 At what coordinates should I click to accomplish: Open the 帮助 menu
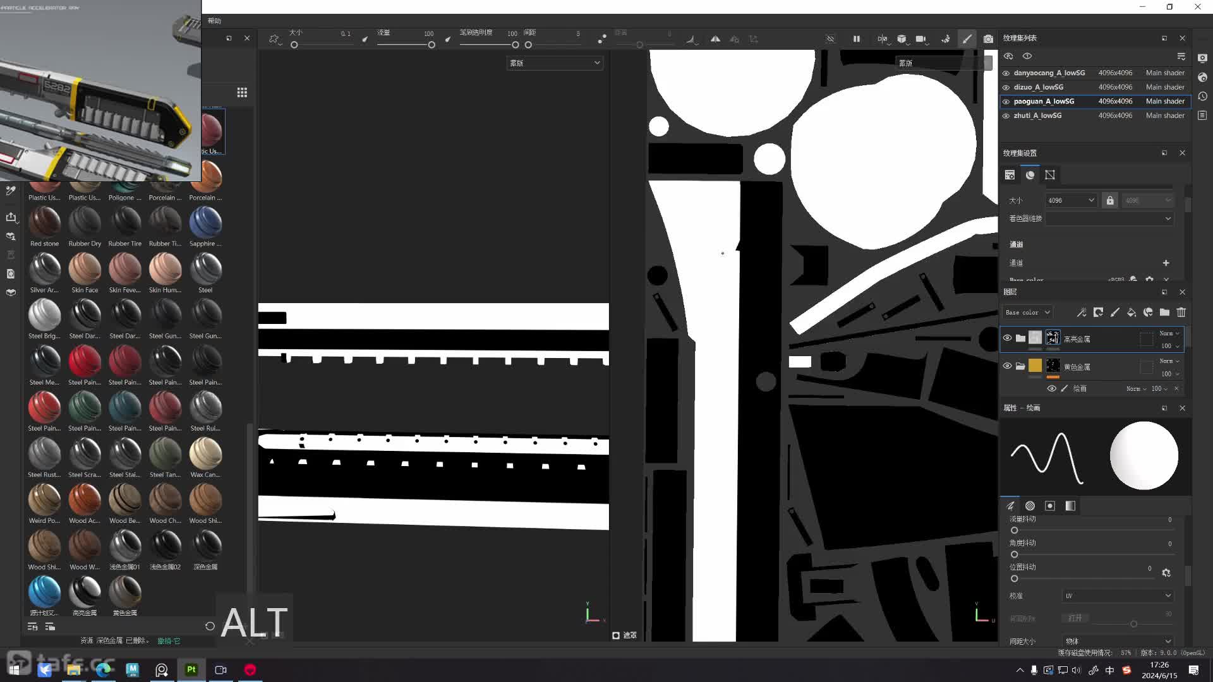coord(214,21)
